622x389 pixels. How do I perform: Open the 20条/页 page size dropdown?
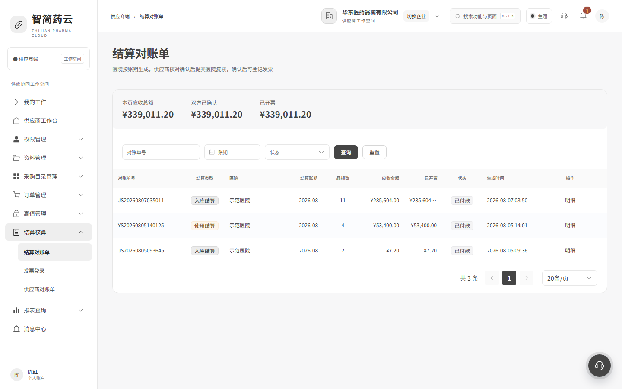click(x=570, y=278)
